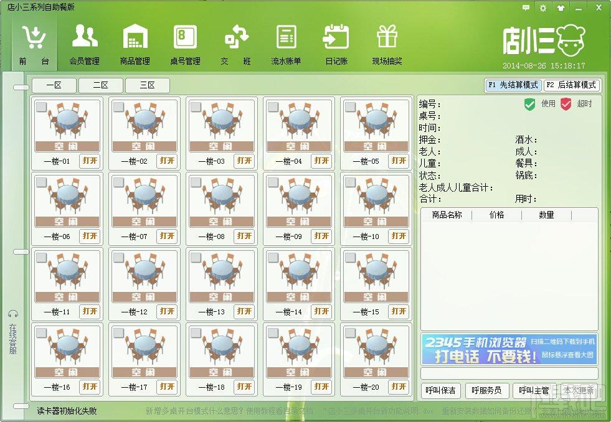Screen dimensions: 611x422
Task: Click table label 一楼-05
Action: 366,161
